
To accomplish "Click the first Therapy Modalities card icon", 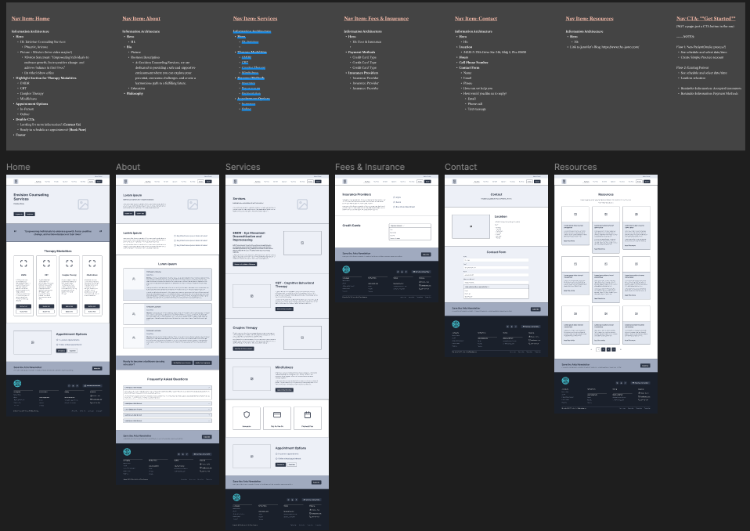I will (x=24, y=264).
